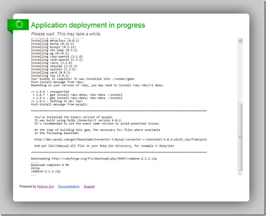The width and height of the screenshot is (266, 216).
Task: Click the 'redmine-2.1.2.zip' log entry
Action: (x=45, y=171)
